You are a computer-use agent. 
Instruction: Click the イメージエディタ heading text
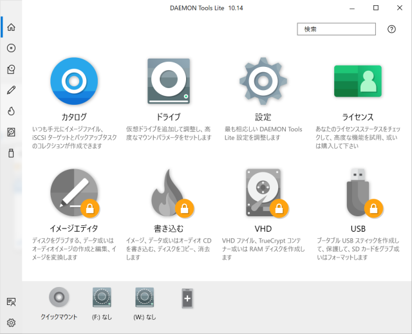pyautogui.click(x=74, y=228)
